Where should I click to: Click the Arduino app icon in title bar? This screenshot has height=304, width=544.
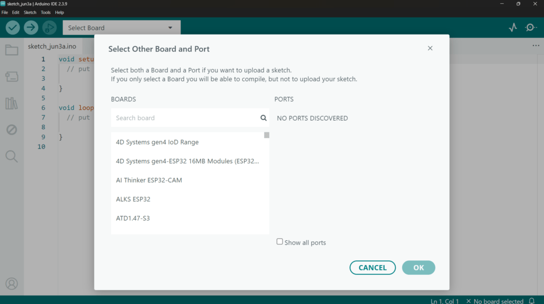(3, 4)
